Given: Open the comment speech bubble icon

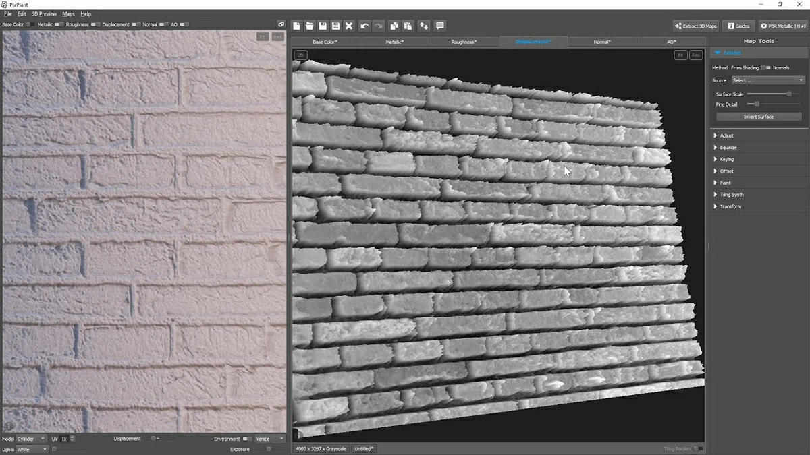Looking at the screenshot, I should 440,26.
